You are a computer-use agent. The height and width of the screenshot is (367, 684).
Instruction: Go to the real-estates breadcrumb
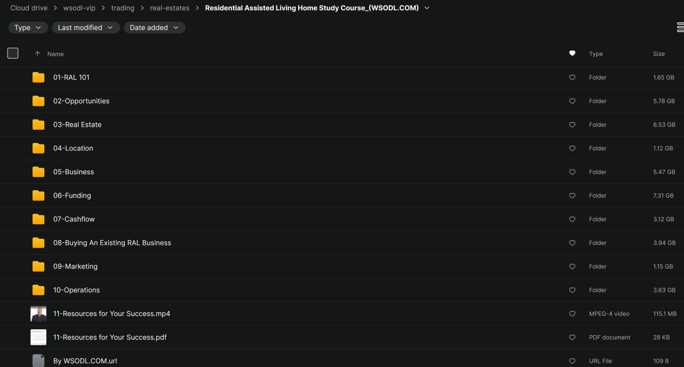coord(170,8)
